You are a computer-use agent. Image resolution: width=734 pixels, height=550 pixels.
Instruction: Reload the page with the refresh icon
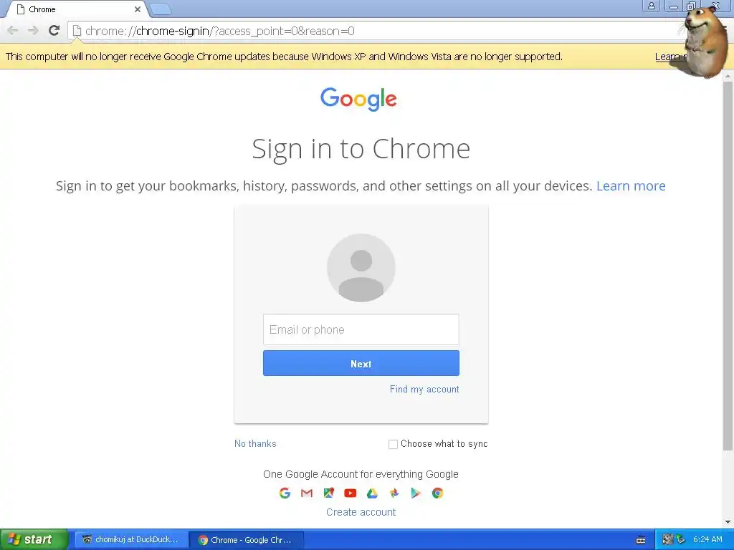pos(54,30)
